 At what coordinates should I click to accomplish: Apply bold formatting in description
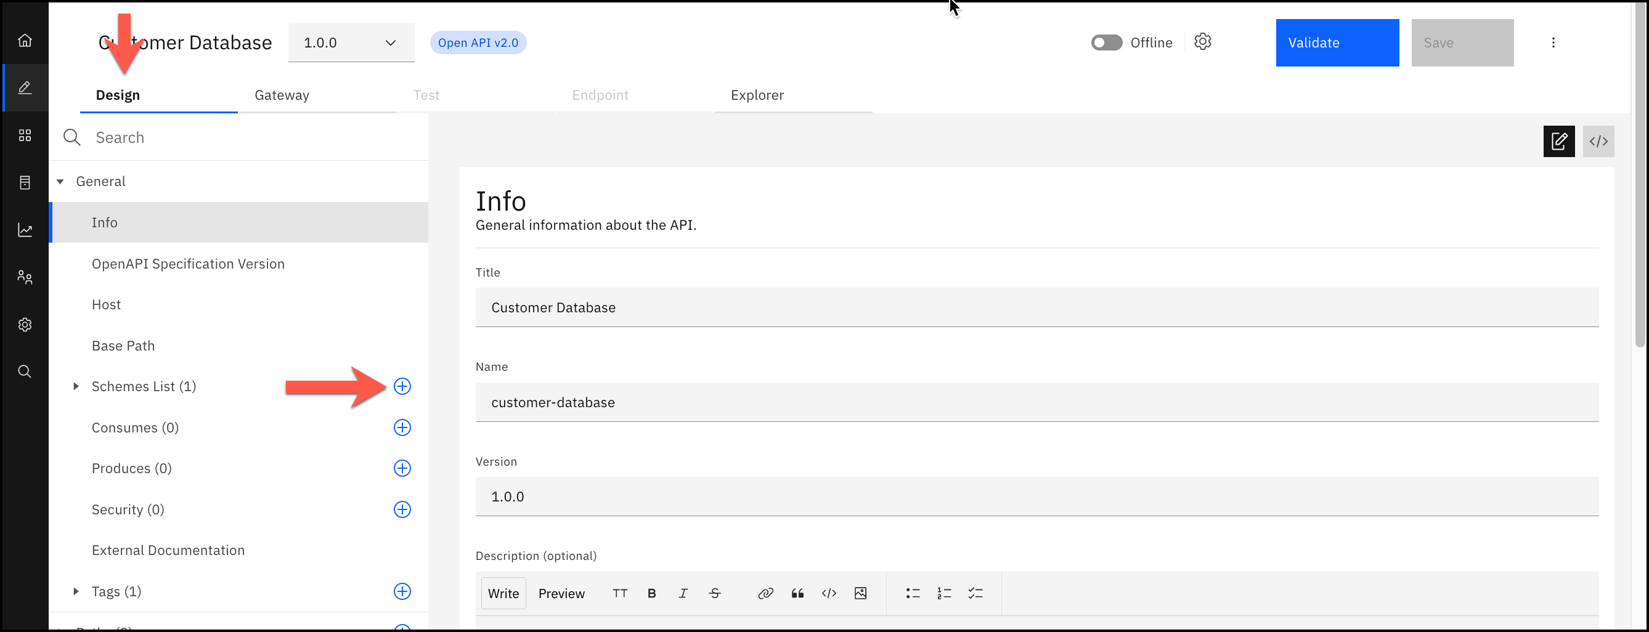651,594
